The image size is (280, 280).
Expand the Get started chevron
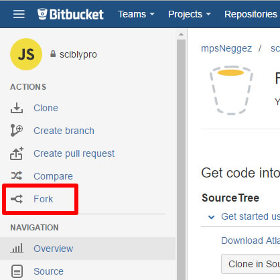coord(211,217)
